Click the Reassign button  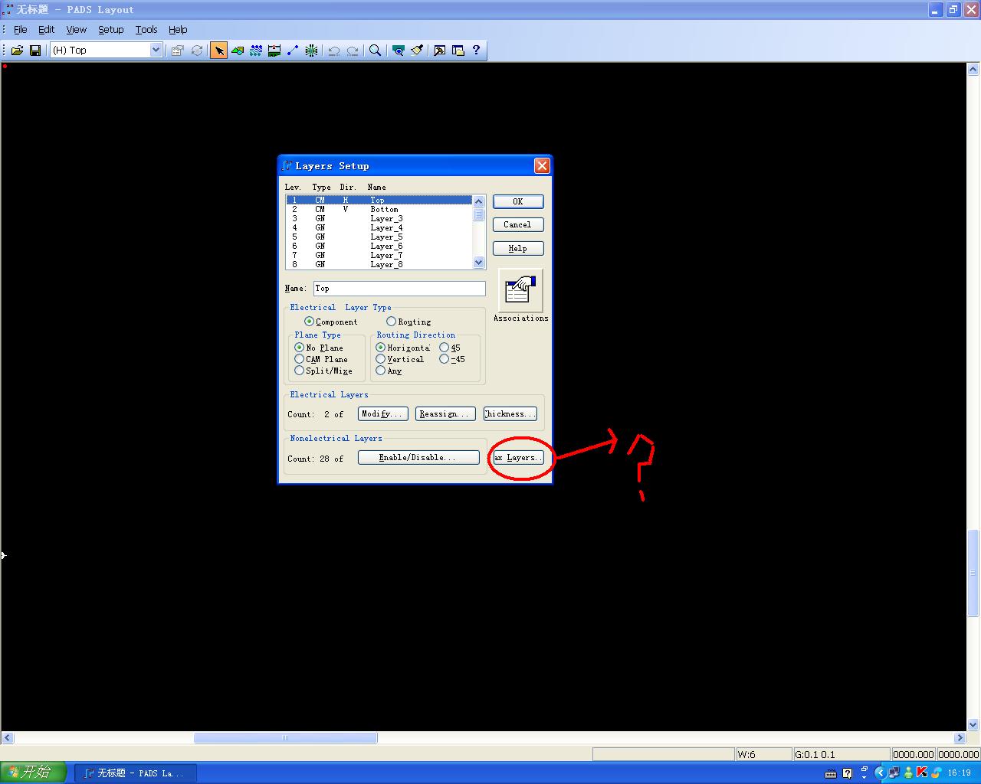click(445, 413)
